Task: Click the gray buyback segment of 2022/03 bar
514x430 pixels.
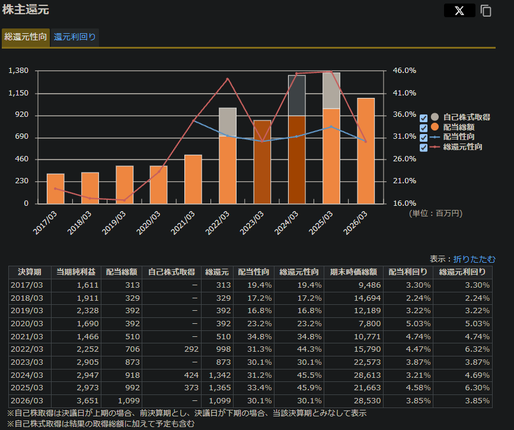Action: pyautogui.click(x=228, y=122)
